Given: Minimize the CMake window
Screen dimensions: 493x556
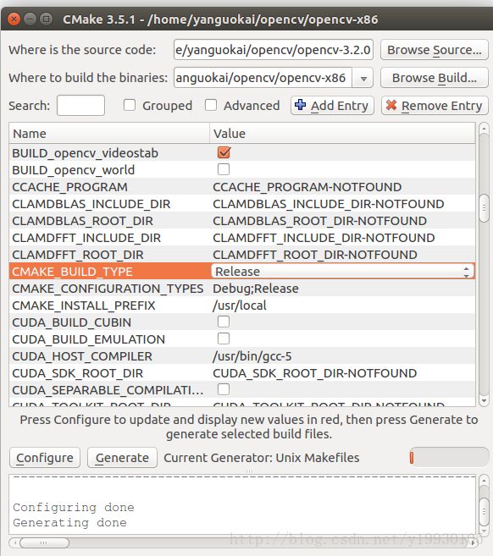Looking at the screenshot, I should pyautogui.click(x=30, y=19).
